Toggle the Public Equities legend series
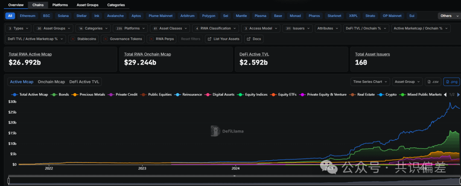 pos(156,95)
